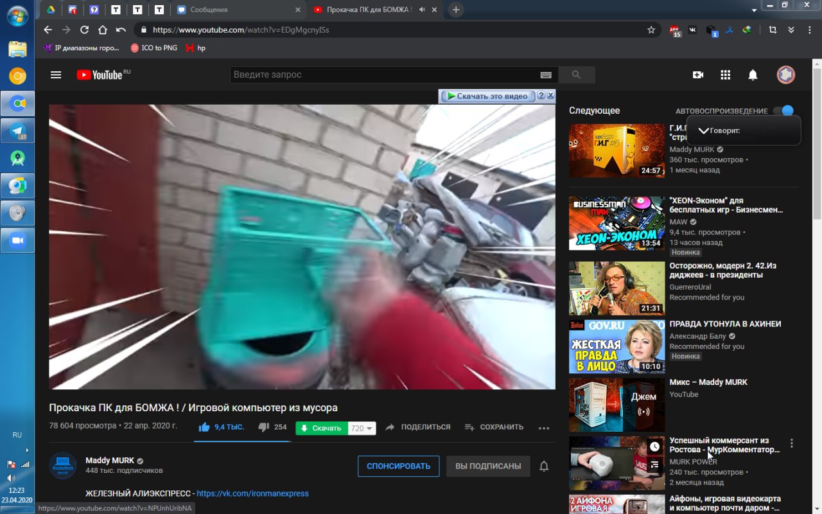Screen dimensions: 822x514
Task: Click Сохранить to save the video
Action: tap(494, 427)
